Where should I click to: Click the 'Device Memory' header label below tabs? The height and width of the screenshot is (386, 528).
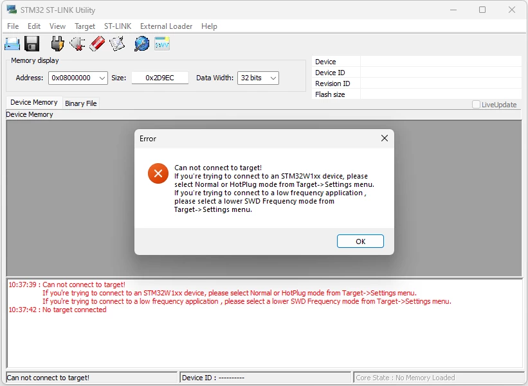pos(30,115)
